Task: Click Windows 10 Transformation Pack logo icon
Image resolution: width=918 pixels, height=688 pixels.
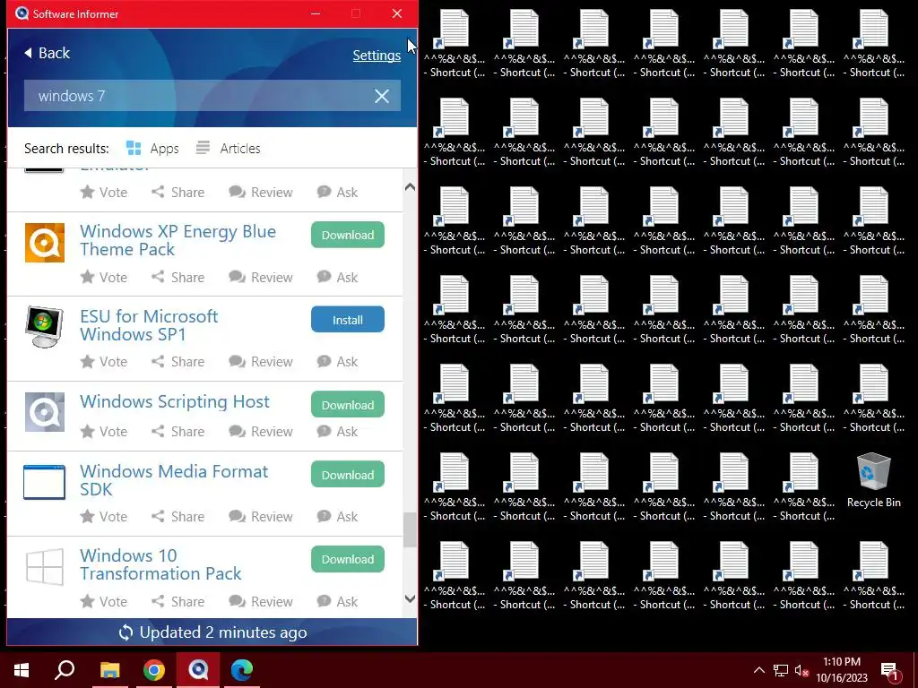Action: [45, 566]
